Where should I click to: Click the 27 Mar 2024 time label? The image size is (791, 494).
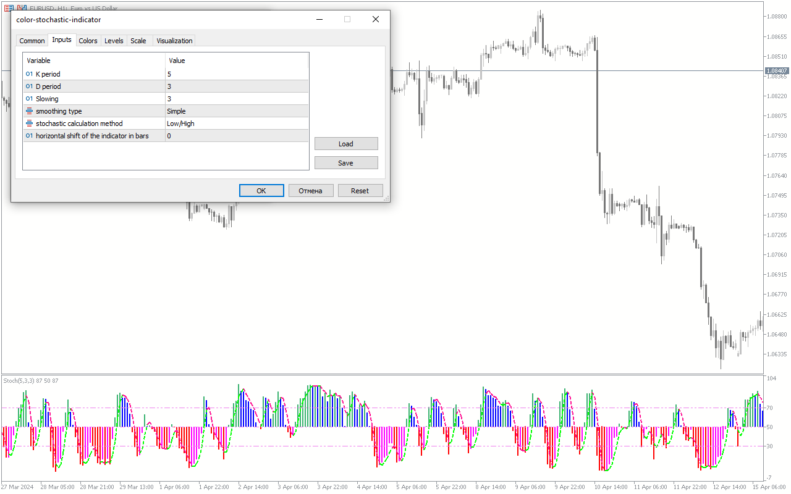(17, 487)
